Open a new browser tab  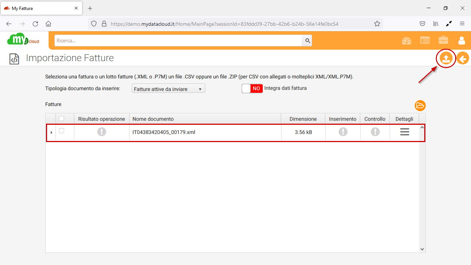tap(90, 8)
